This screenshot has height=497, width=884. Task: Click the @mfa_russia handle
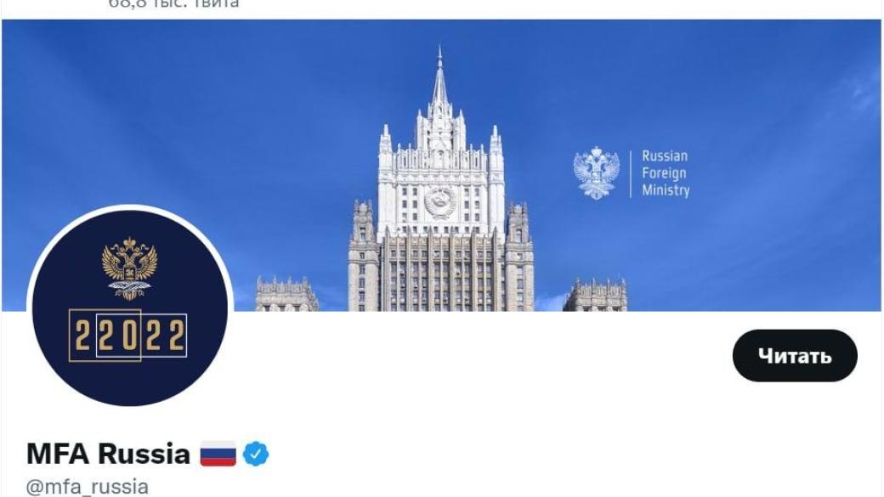(x=88, y=487)
